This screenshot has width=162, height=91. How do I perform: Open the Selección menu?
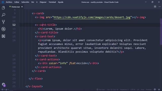click(x=25, y=2)
